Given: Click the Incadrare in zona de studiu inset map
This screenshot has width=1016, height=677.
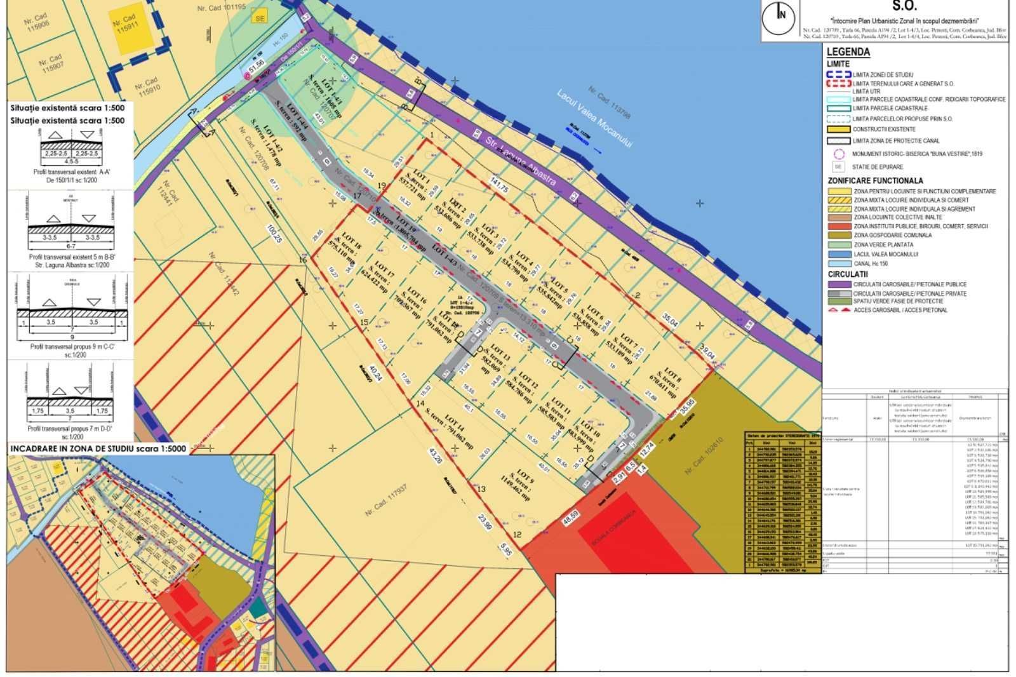Looking at the screenshot, I should pos(141,562).
